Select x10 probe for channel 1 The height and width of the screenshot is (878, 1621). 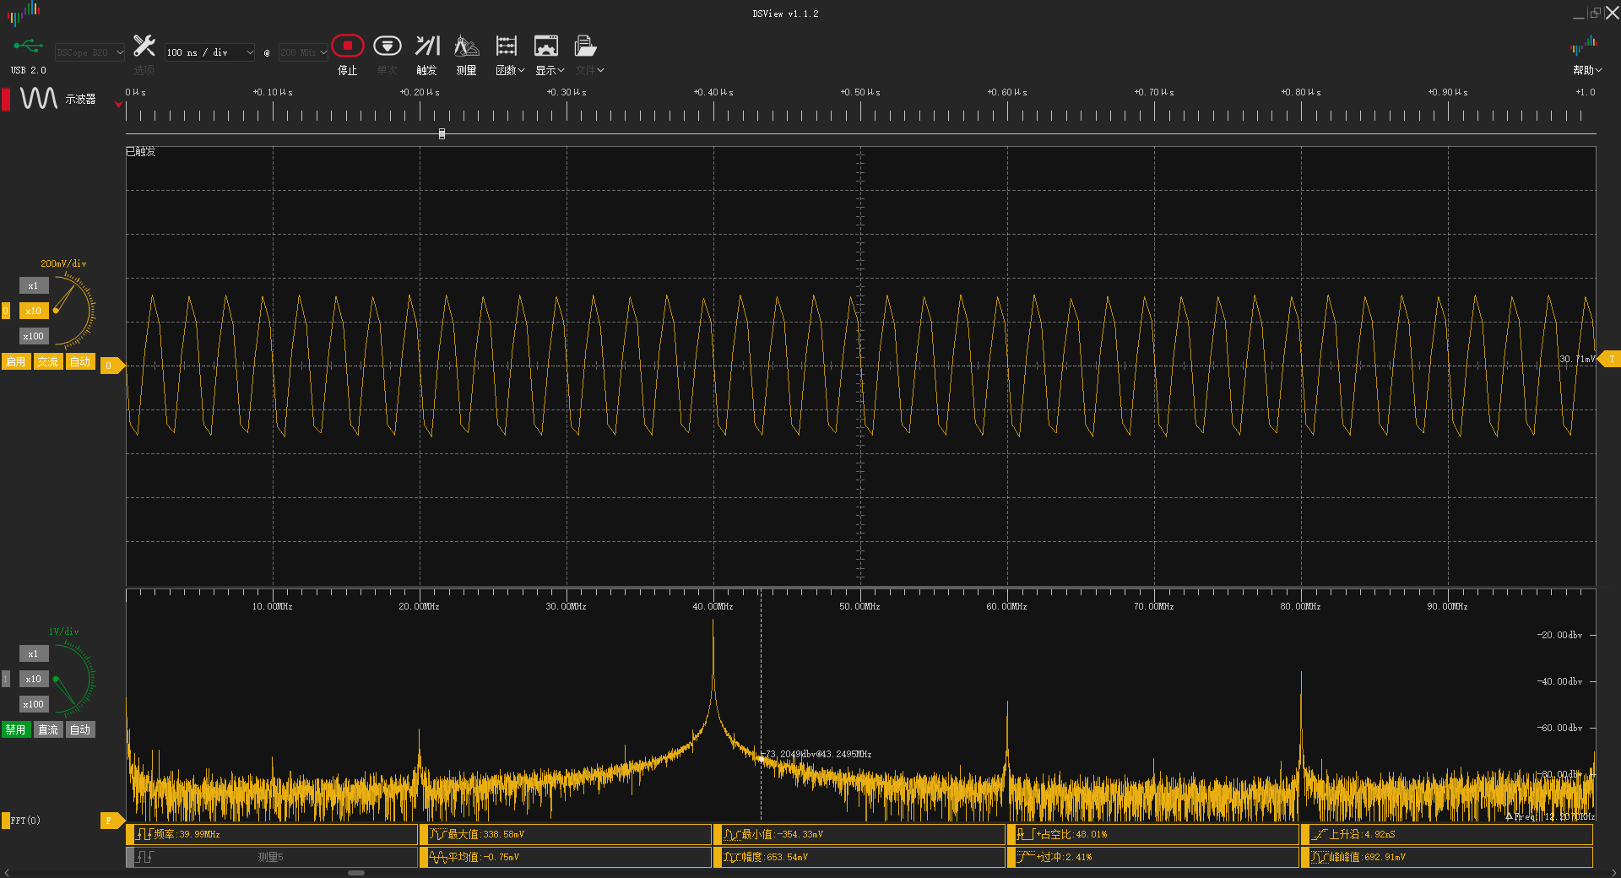click(33, 680)
